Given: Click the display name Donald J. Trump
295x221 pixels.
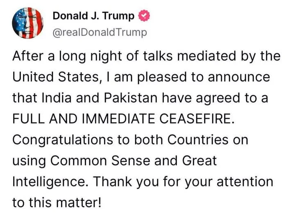Looking at the screenshot, I should pos(93,16).
